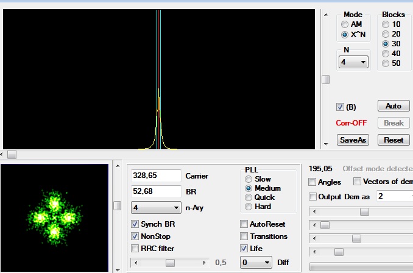
Task: Click the second right-panel slider thumb
Action: click(325, 225)
